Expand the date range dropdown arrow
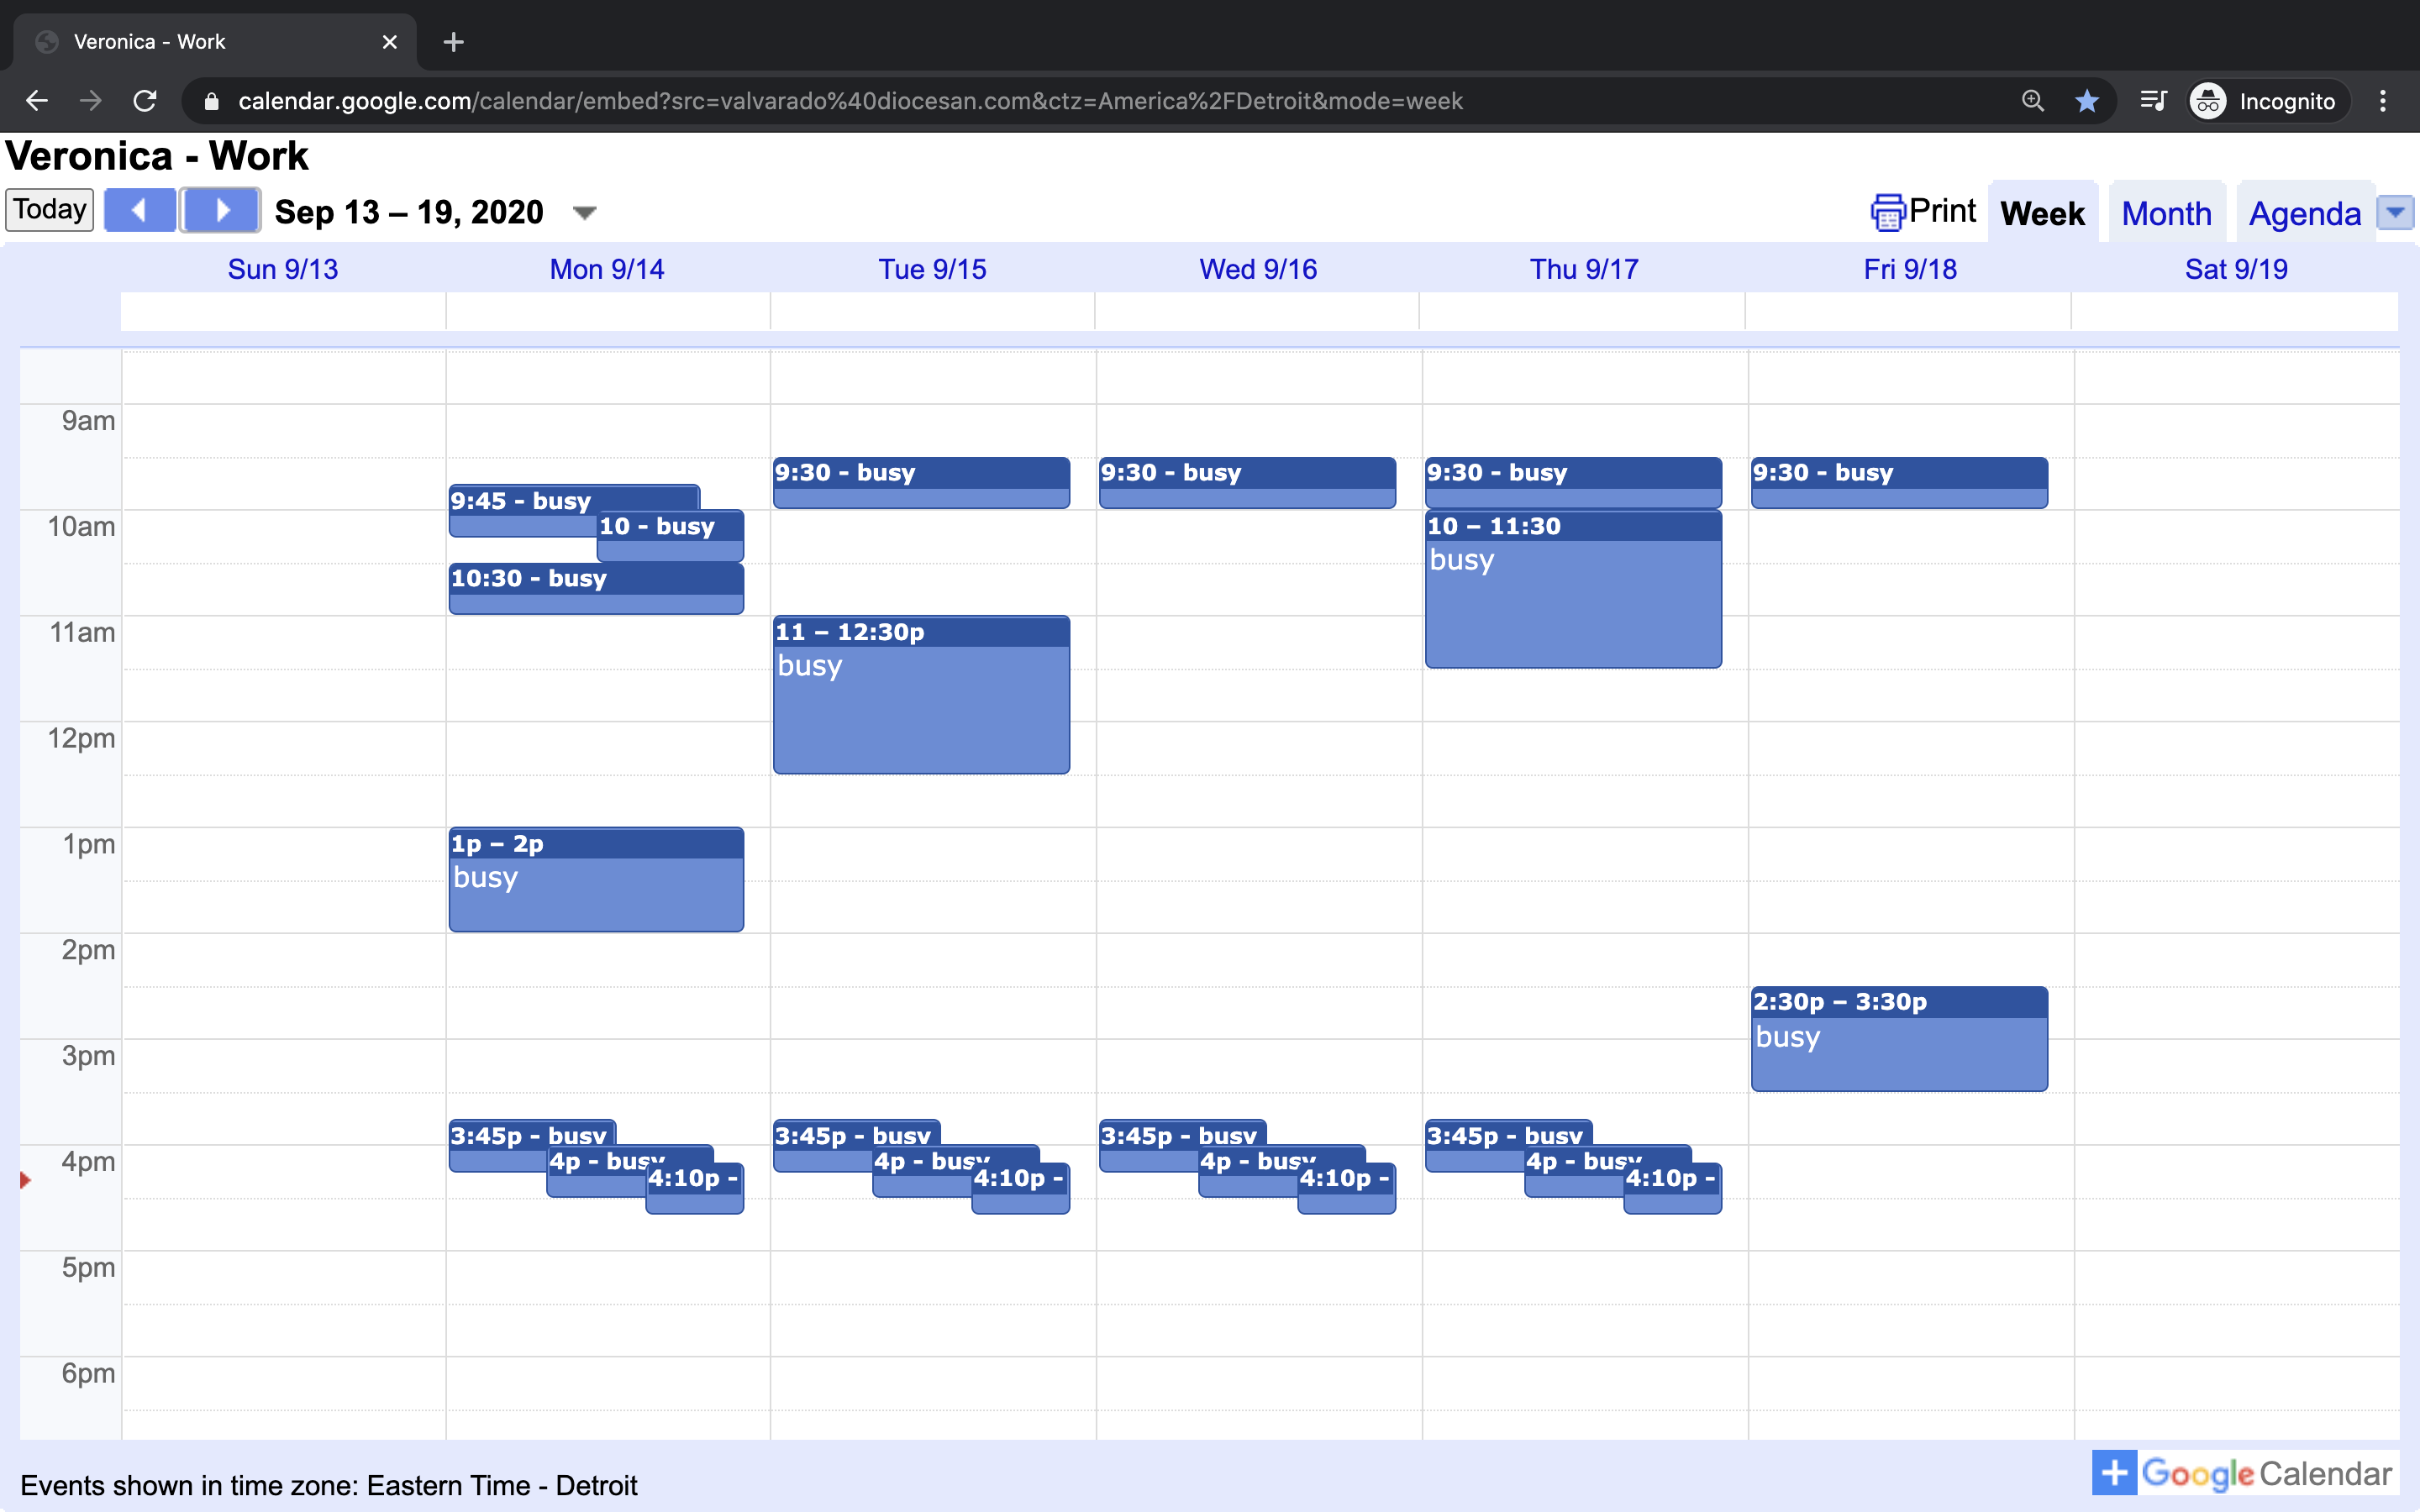2420x1512 pixels. tap(585, 213)
